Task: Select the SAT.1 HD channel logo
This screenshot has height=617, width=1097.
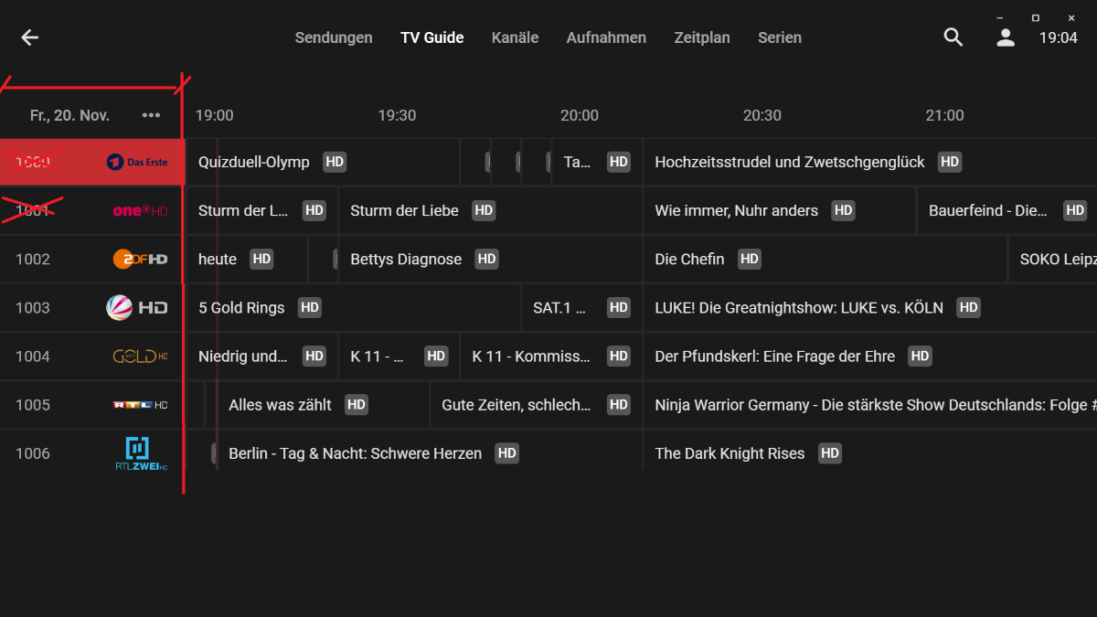Action: point(137,308)
